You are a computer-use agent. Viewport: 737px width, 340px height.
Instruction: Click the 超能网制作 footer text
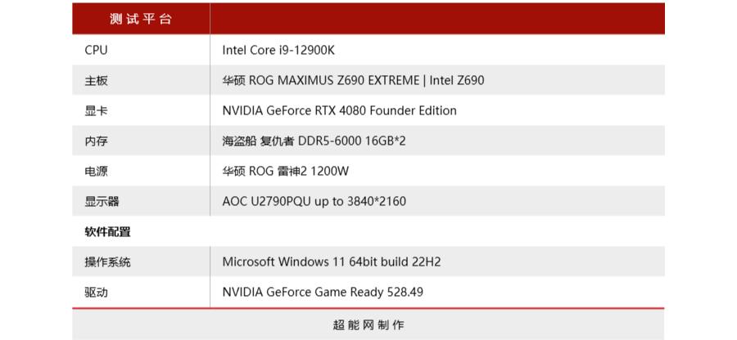[368, 324]
